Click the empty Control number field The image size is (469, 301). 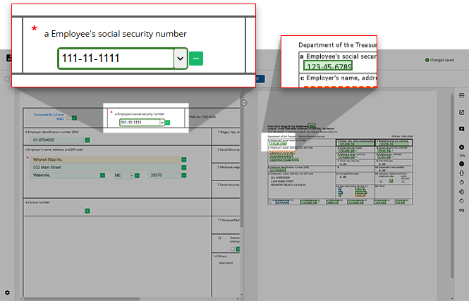coord(57,211)
